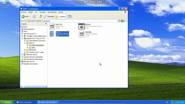Image resolution: width=185 pixels, height=104 pixels.
Task: Expand Disco local (C:) node
Action: coord(22,34)
